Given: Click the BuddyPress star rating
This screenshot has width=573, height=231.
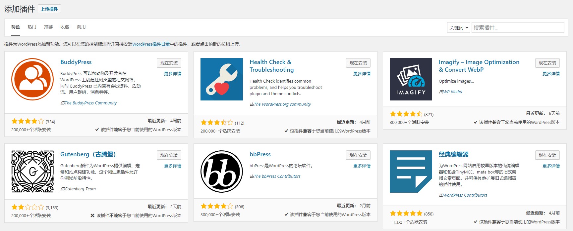Looking at the screenshot, I should [x=28, y=121].
